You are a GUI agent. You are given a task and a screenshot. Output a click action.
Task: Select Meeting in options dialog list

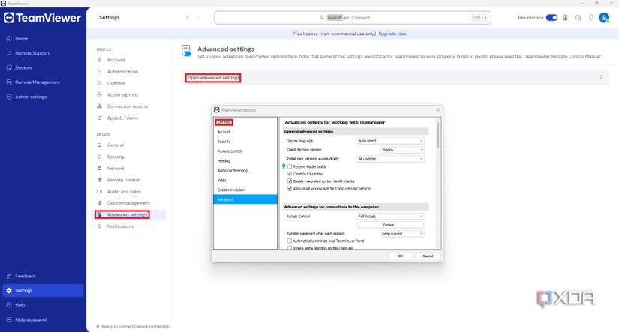pyautogui.click(x=224, y=161)
